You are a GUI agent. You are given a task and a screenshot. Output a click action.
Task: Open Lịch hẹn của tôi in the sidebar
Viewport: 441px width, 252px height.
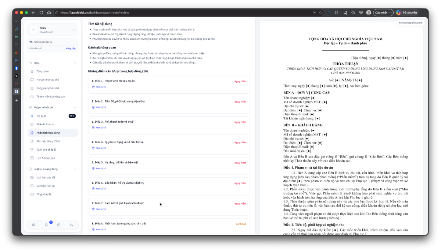tap(53, 177)
